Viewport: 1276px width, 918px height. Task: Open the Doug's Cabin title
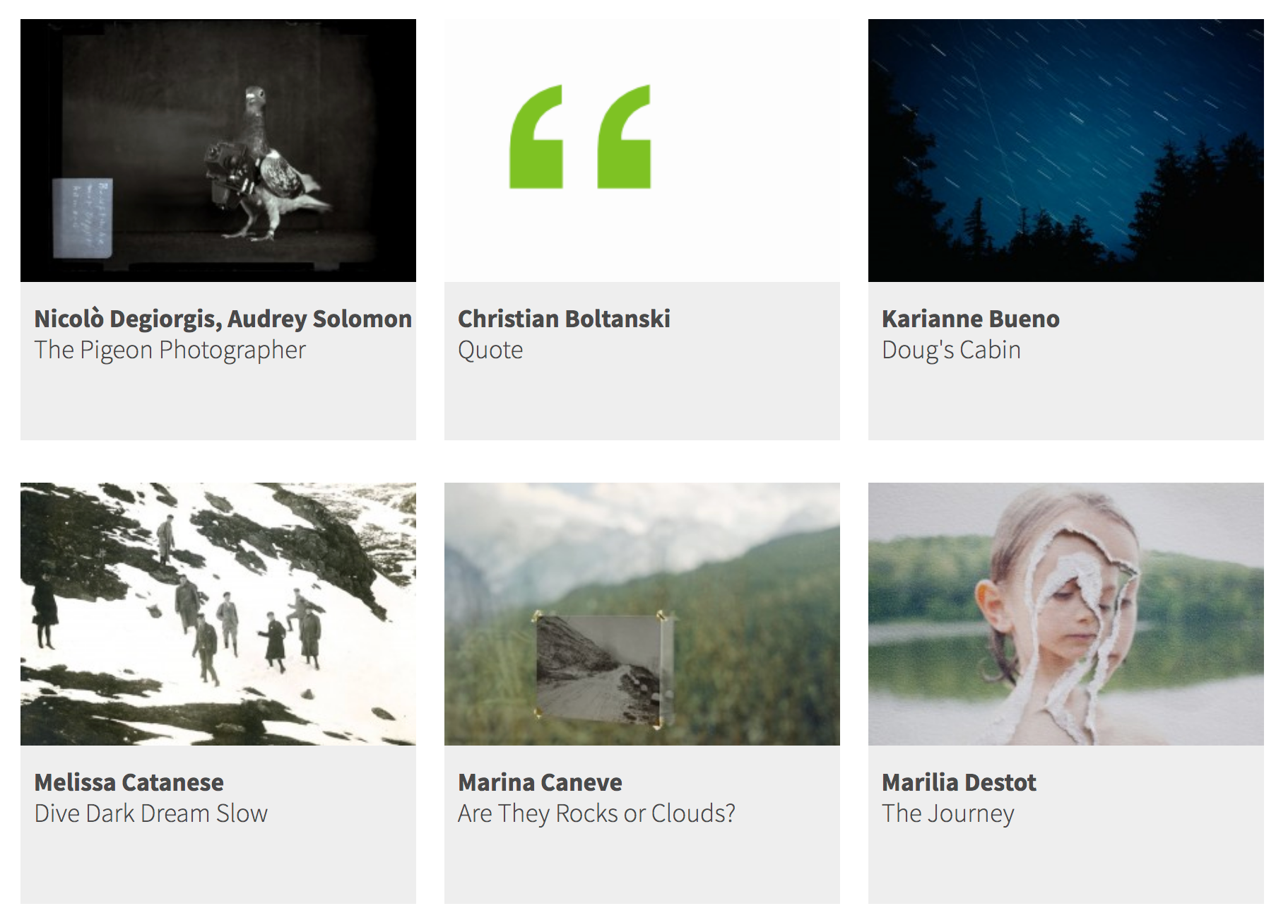coord(951,350)
